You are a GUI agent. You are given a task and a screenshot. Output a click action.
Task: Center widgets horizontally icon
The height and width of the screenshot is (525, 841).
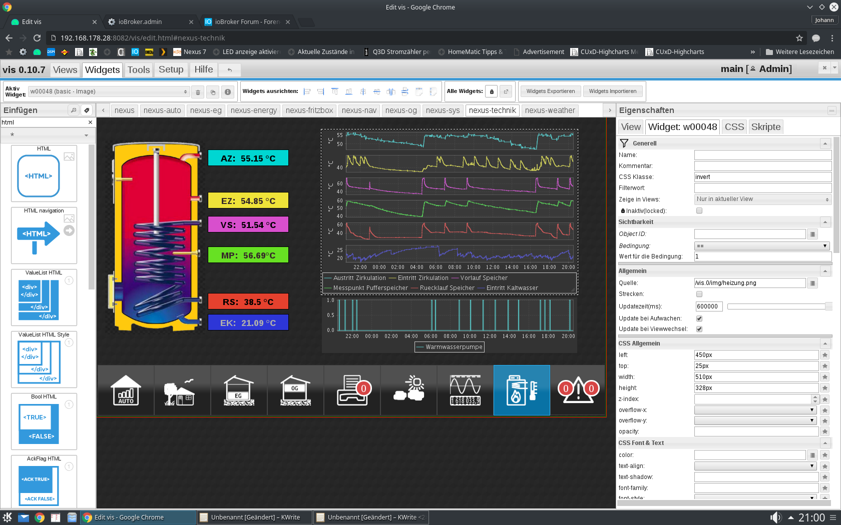(x=363, y=91)
